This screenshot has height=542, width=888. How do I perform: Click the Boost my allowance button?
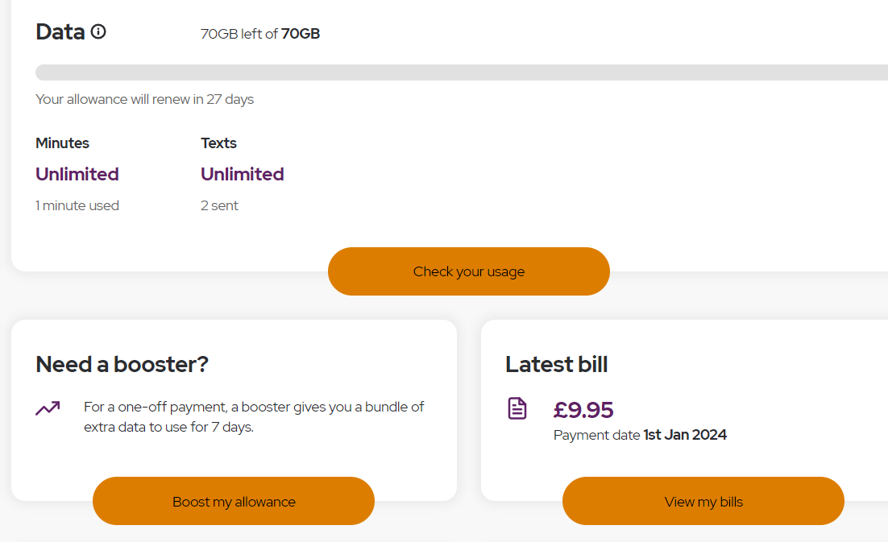coord(234,501)
